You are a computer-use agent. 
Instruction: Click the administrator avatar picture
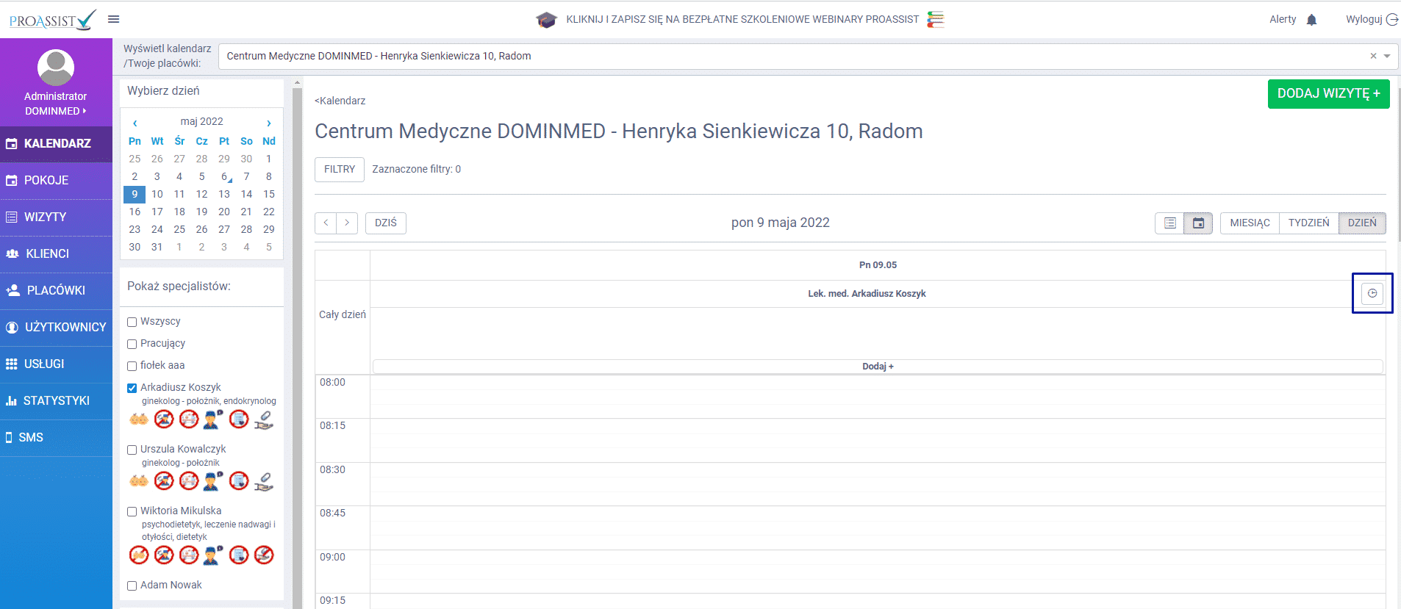point(56,68)
